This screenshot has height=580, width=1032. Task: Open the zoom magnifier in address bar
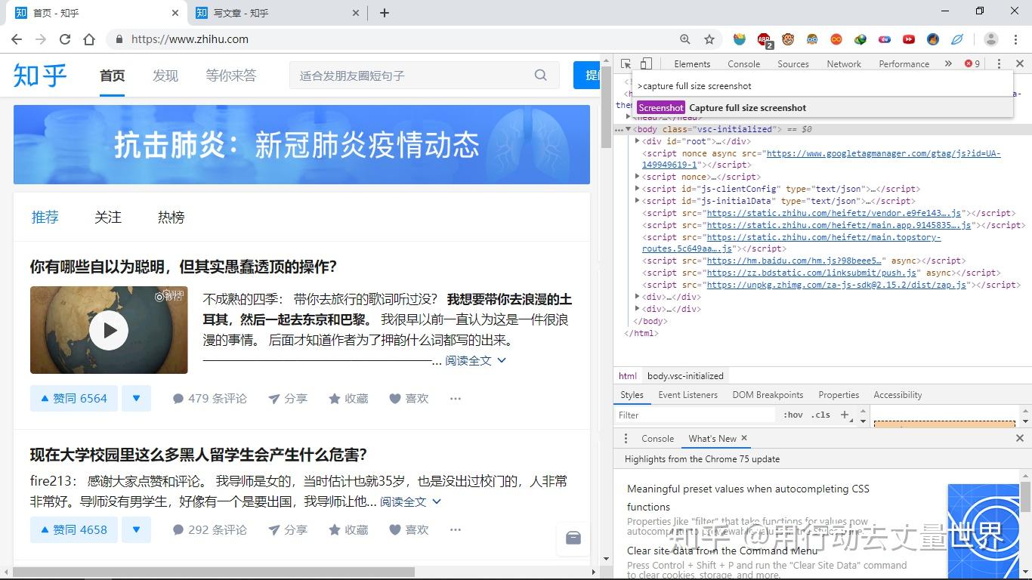(684, 39)
